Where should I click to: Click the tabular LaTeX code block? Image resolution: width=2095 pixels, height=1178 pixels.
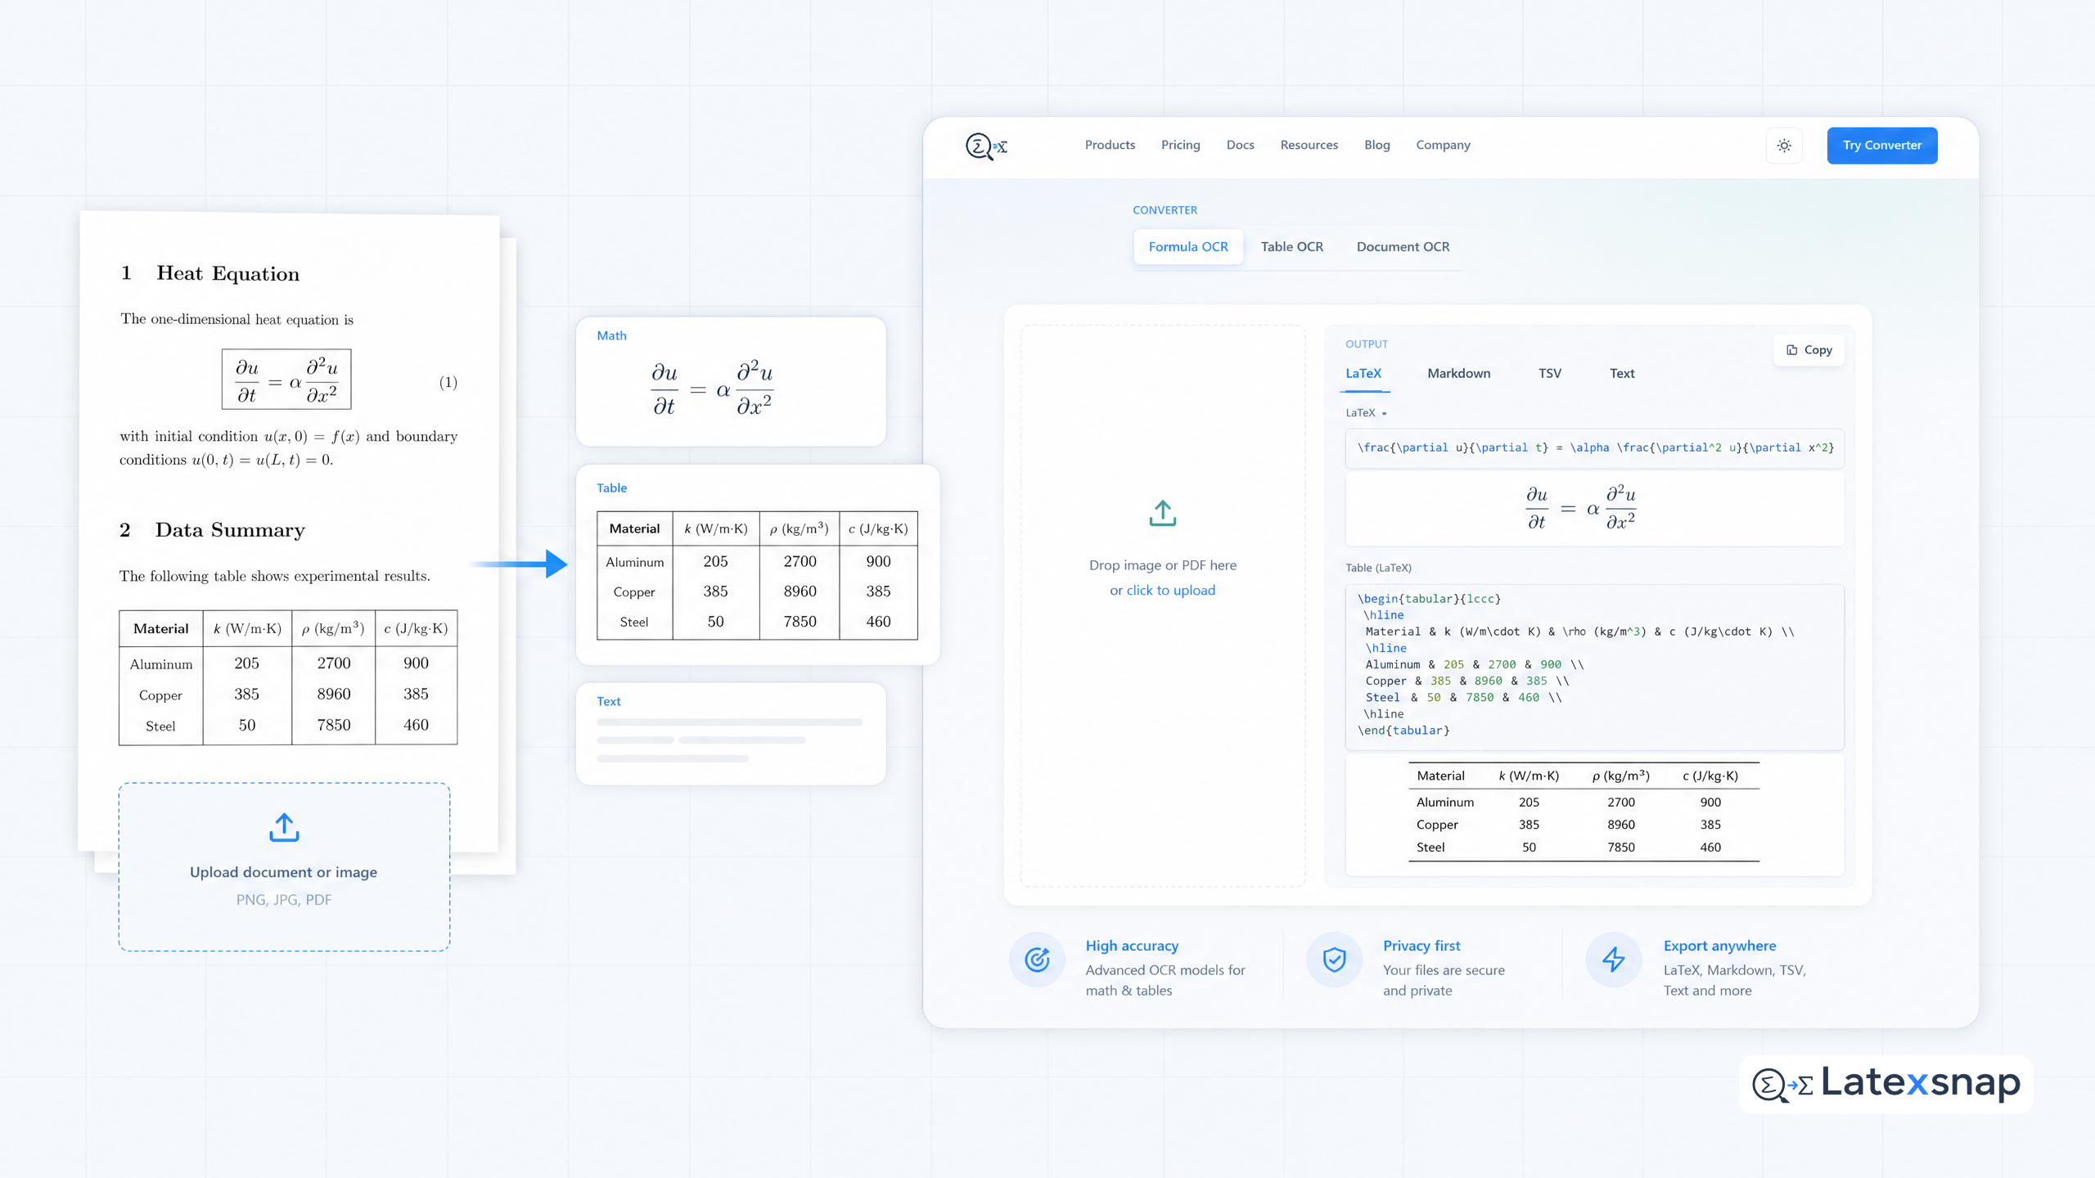point(1594,666)
